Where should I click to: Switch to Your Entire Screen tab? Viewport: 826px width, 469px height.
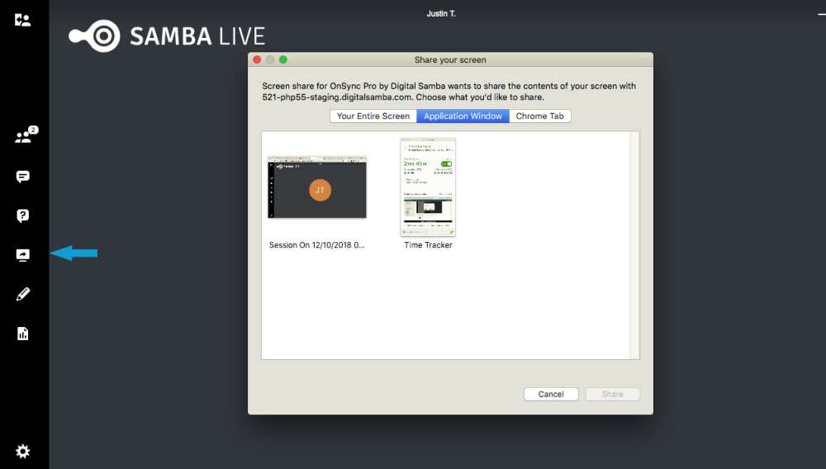pos(373,116)
